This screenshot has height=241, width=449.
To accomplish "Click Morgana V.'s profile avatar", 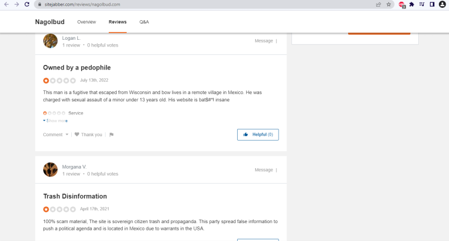I will tap(50, 169).
